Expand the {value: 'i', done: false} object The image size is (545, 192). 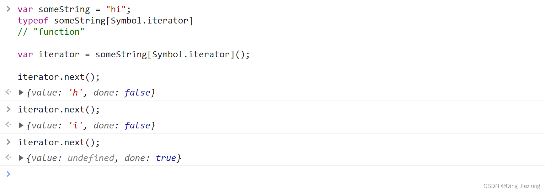click(x=21, y=126)
